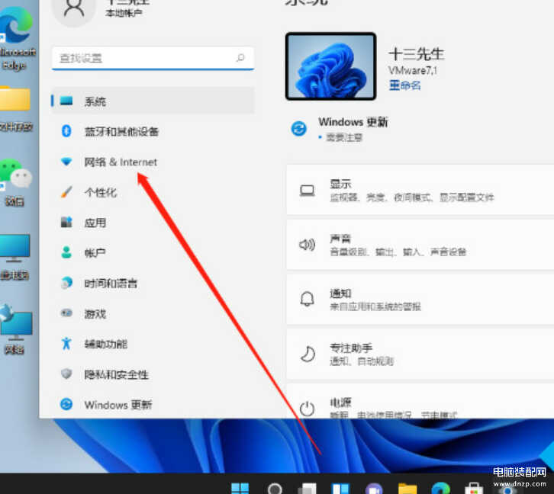Click the 查找设置 search box
This screenshot has width=554, height=494.
click(x=145, y=58)
